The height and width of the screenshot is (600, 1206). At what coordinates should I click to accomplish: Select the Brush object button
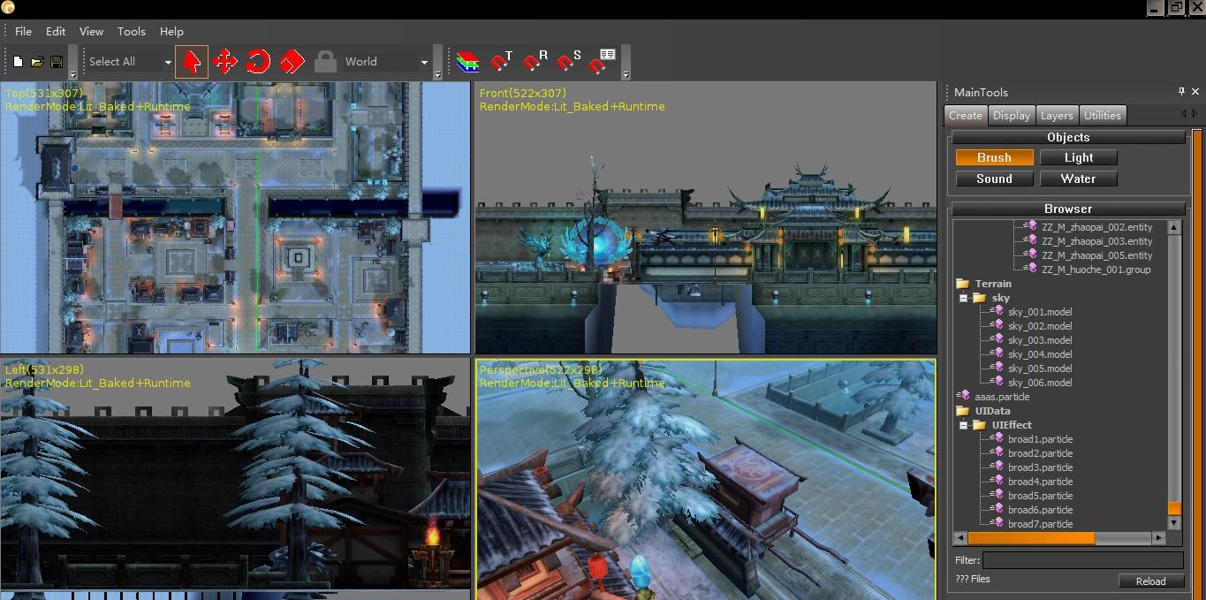[x=994, y=157]
